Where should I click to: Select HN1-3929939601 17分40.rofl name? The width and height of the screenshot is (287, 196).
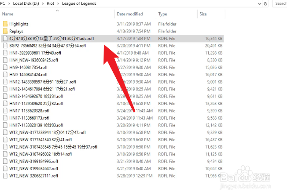(35, 53)
